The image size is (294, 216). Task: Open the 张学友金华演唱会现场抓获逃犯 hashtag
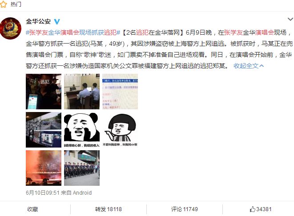tap(73, 32)
